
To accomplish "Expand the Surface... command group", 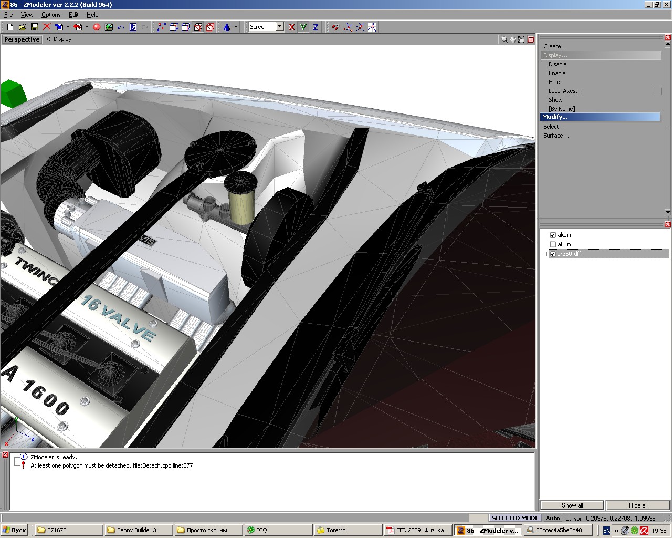I will [556, 136].
